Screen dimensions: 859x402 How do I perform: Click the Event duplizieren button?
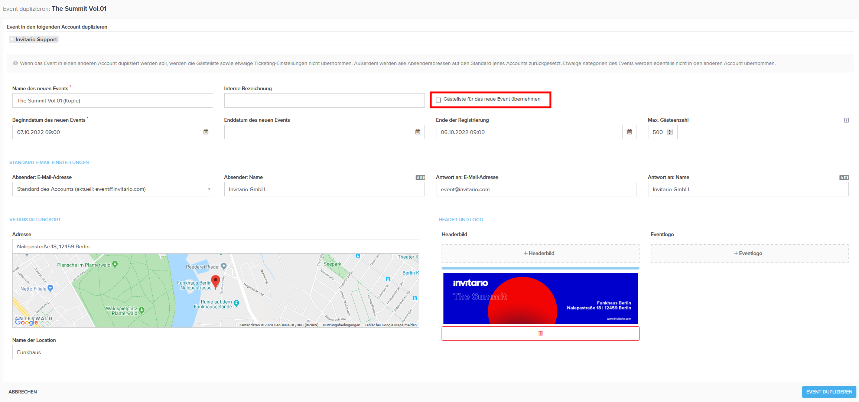(829, 392)
